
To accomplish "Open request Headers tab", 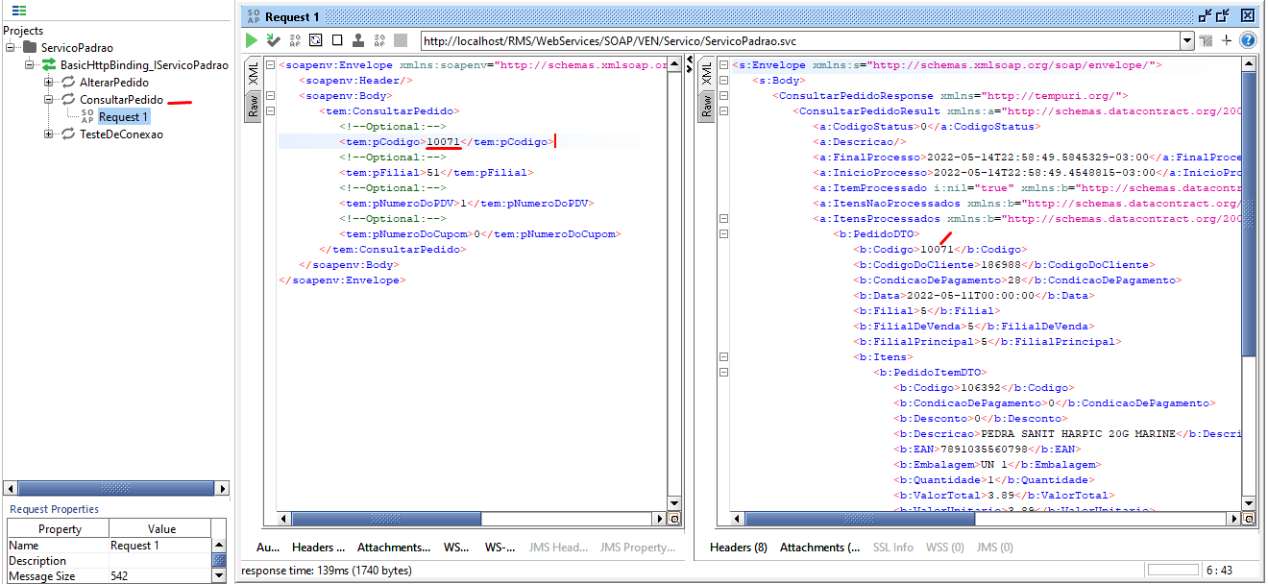I will 318,547.
